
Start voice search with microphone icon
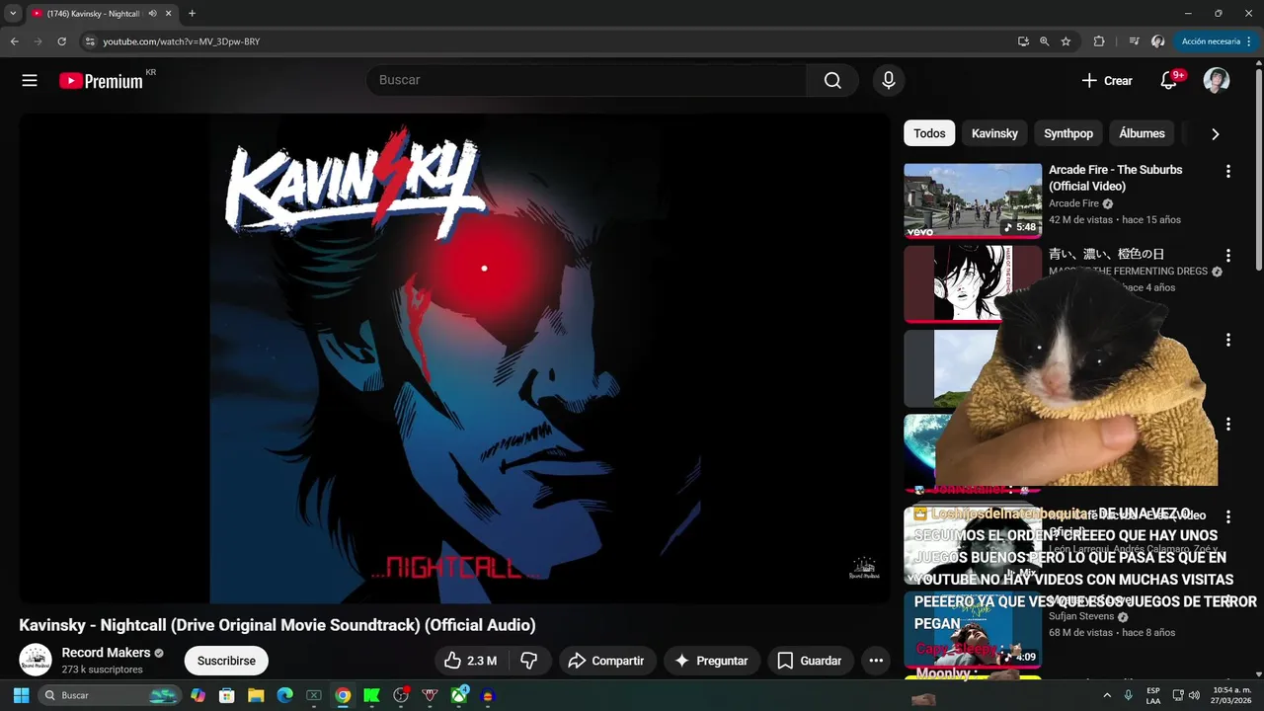click(888, 80)
